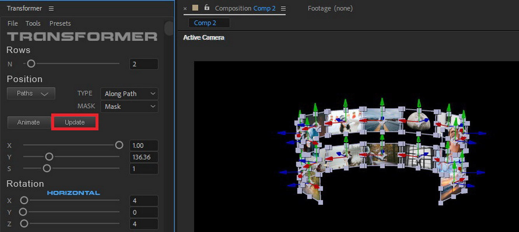
Task: Toggle the composition panel lock icon
Action: 207,8
